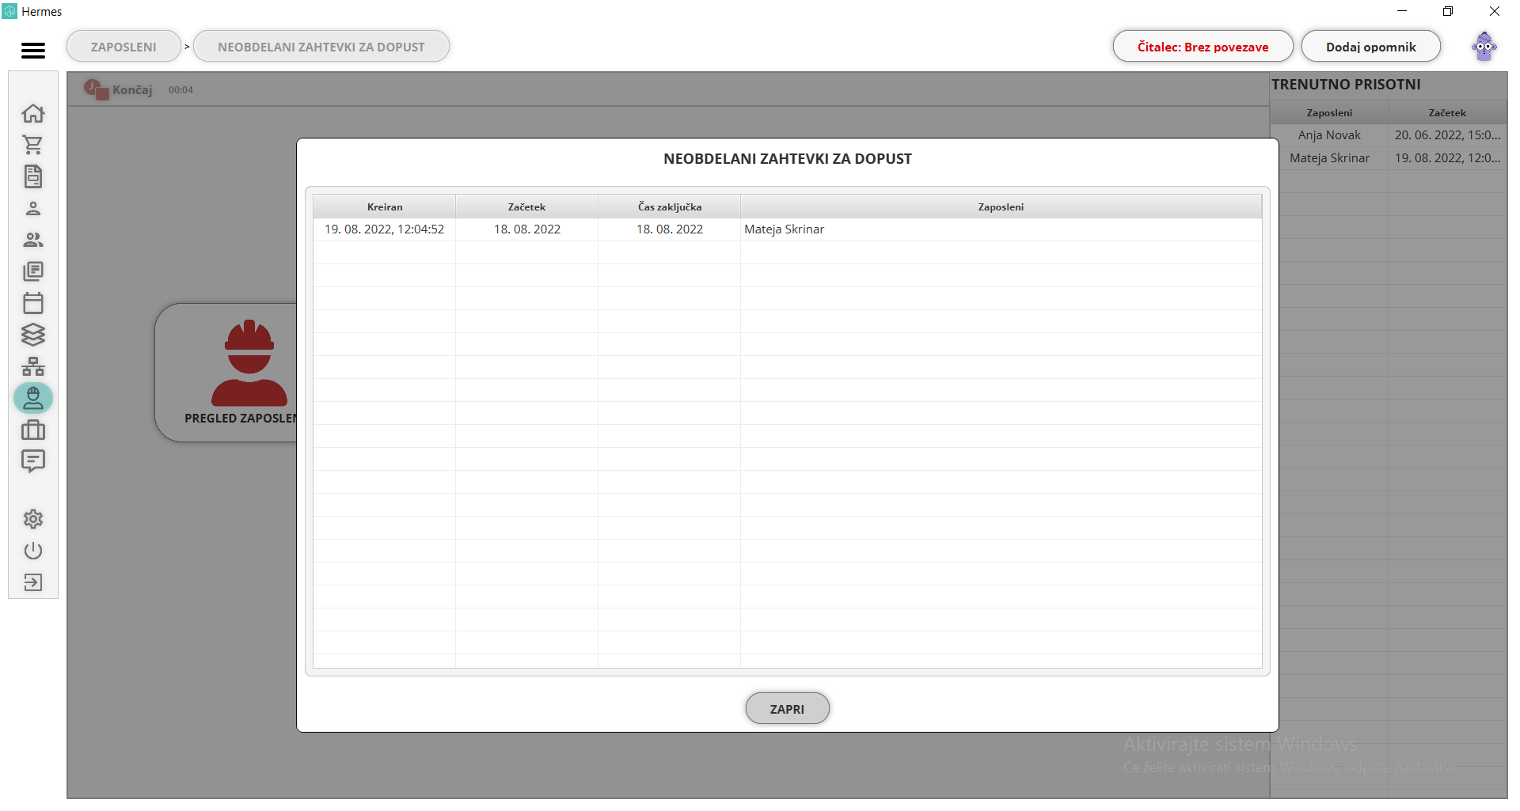This screenshot has width=1520, height=811.
Task: Select the highlighted employee sidebar icon
Action: (33, 398)
